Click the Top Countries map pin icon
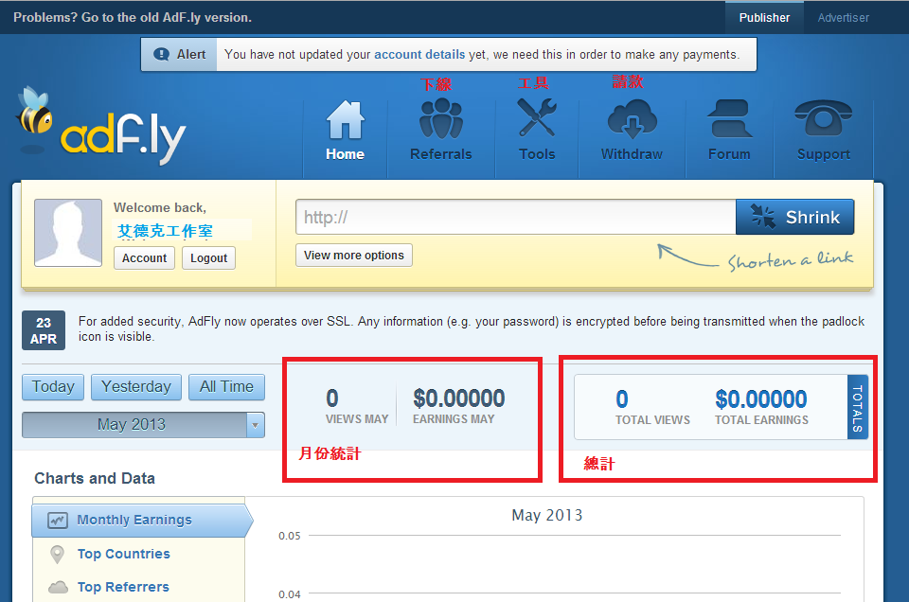 [x=57, y=555]
